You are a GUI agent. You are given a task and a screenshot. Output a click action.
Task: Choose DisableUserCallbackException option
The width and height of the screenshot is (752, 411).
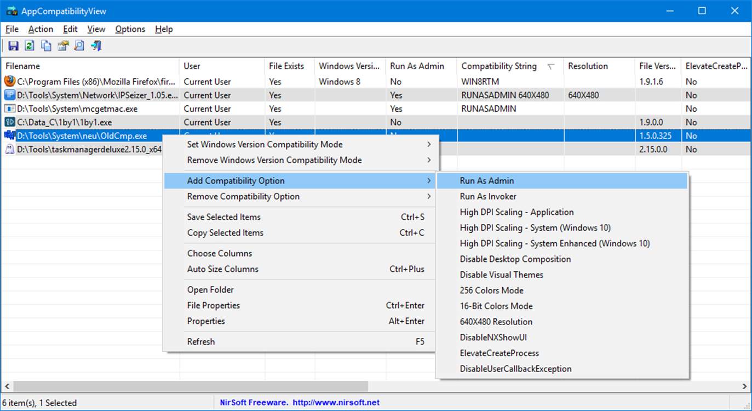562,369
